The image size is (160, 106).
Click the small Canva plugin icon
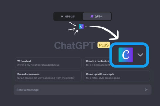[x=81, y=26]
